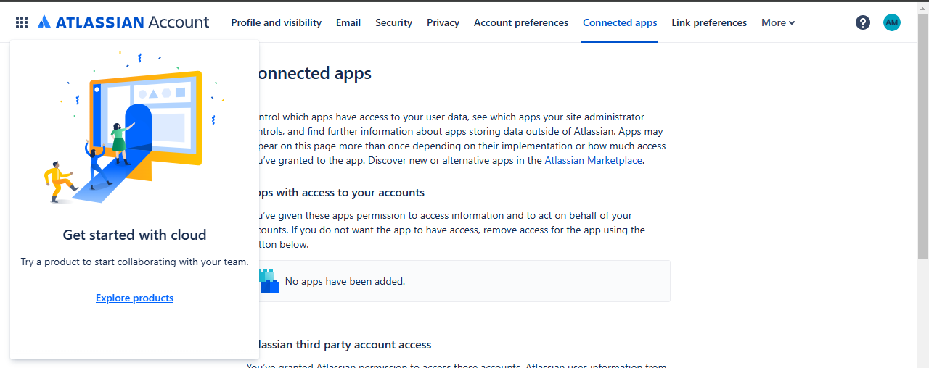929x368 pixels.
Task: Open the app switcher grid icon
Action: [x=22, y=22]
